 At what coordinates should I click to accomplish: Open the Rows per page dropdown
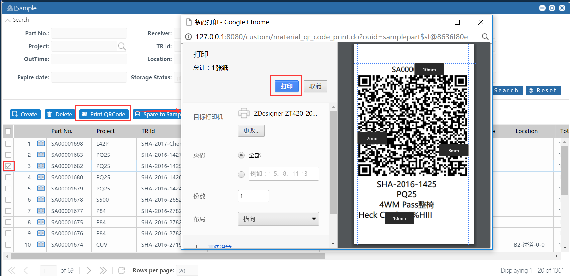(187, 271)
